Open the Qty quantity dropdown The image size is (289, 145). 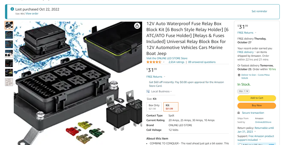(x=243, y=91)
